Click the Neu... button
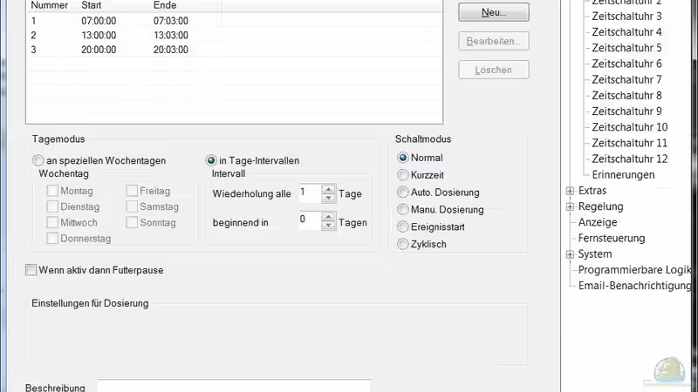 493,12
